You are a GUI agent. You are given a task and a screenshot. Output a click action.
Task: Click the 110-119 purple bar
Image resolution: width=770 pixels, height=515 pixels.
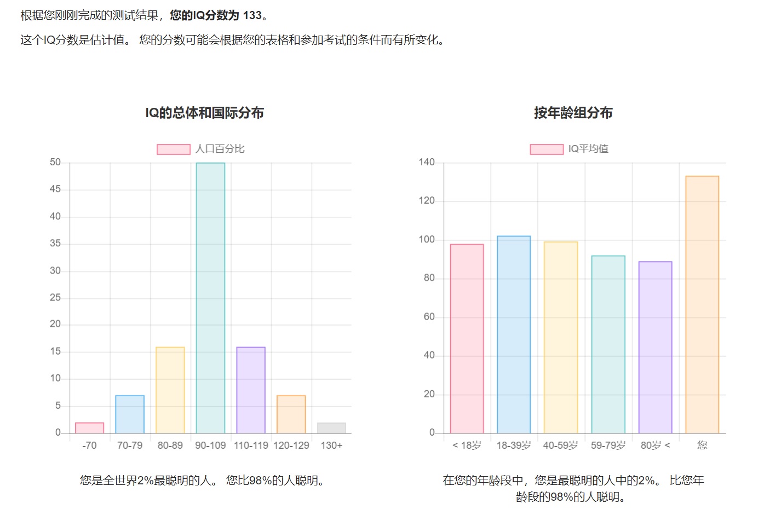click(251, 390)
